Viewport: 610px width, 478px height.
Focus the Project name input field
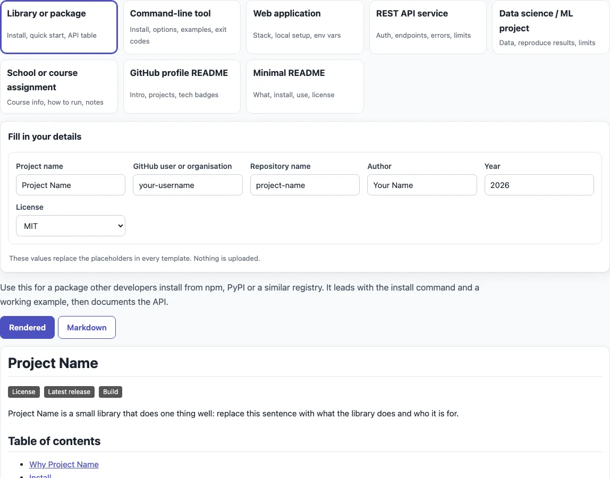pyautogui.click(x=71, y=185)
